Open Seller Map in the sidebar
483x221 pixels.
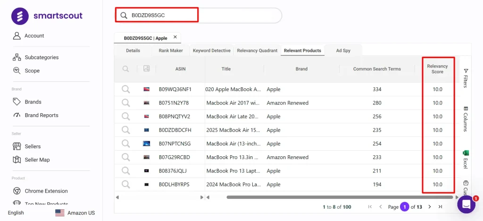[x=31, y=160]
